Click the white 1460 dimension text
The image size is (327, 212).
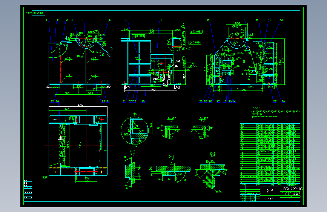152,90
